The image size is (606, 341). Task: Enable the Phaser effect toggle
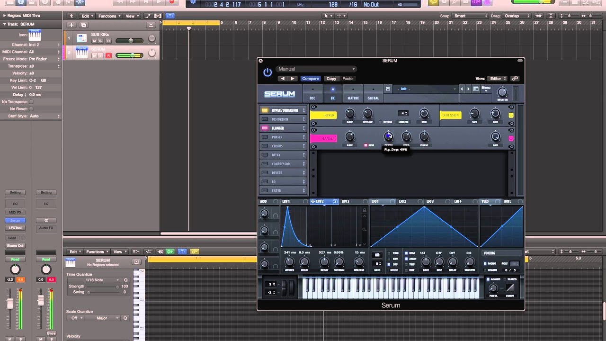[x=265, y=137]
